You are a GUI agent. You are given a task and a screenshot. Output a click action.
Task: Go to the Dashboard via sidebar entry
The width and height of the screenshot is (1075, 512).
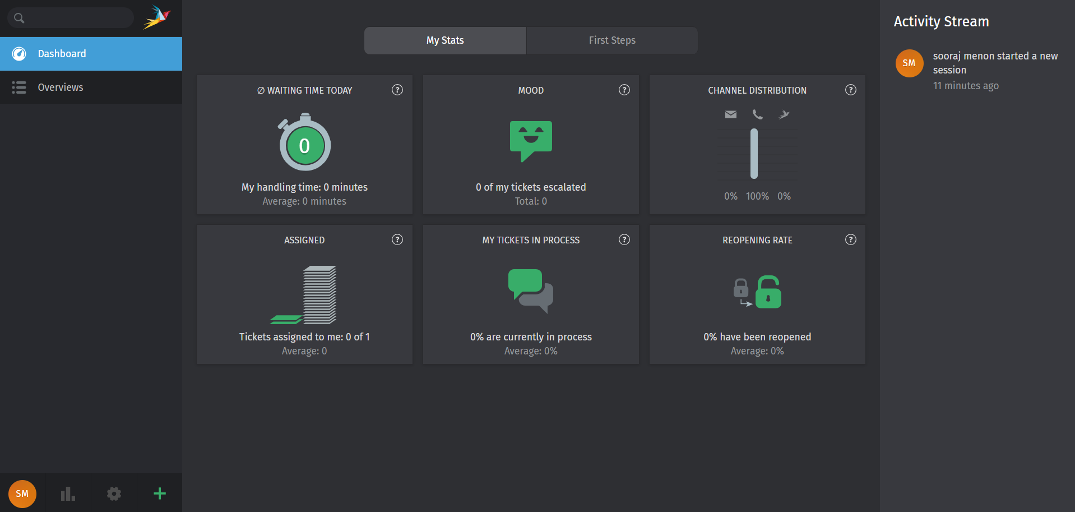(62, 53)
